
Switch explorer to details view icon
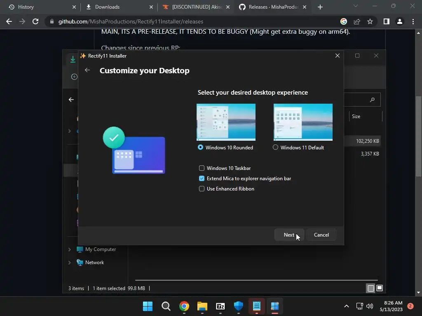pyautogui.click(x=370, y=288)
